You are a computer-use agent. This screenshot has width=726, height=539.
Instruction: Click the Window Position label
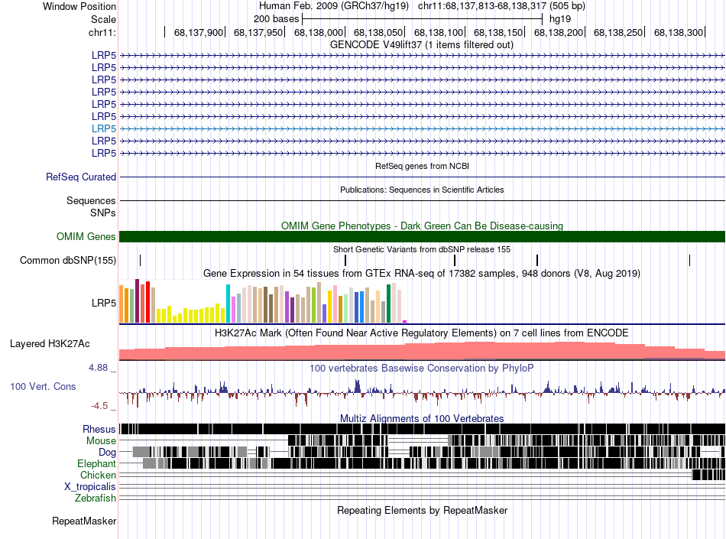pos(79,6)
